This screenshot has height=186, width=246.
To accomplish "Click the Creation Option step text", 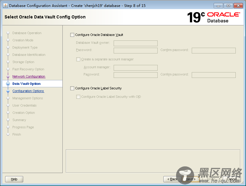I will (24, 113).
